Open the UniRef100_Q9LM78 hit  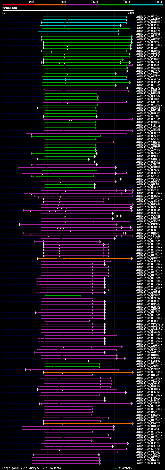coord(148,31)
